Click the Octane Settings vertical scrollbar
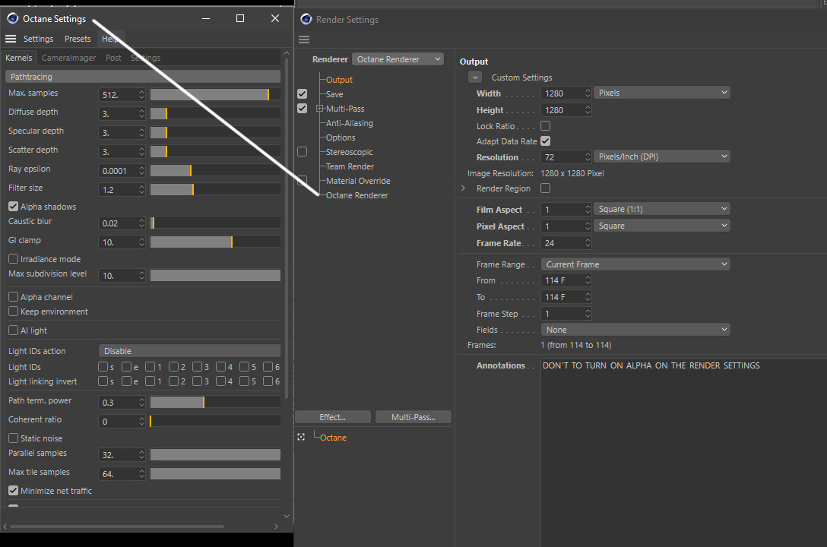Screen dimensions: 827x547 click(x=287, y=228)
